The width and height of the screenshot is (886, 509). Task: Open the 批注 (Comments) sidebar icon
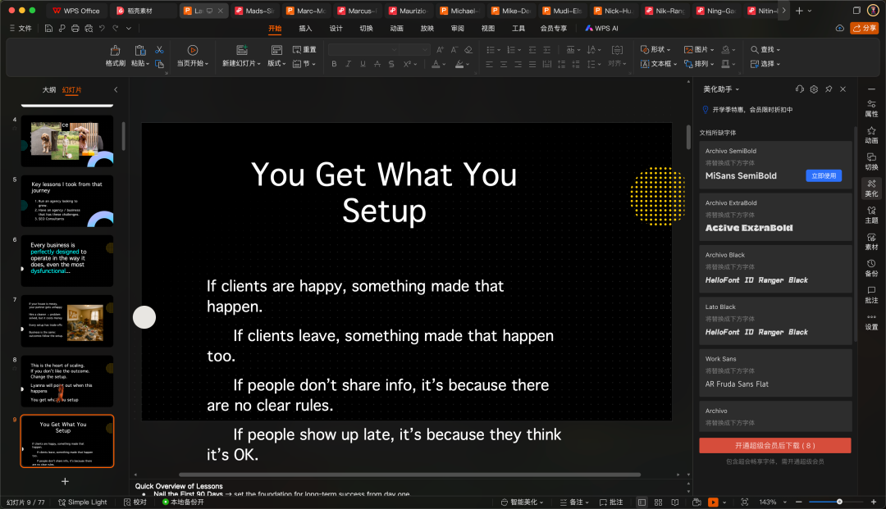(871, 294)
